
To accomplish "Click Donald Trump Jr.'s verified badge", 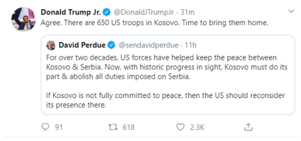I will coord(107,13).
